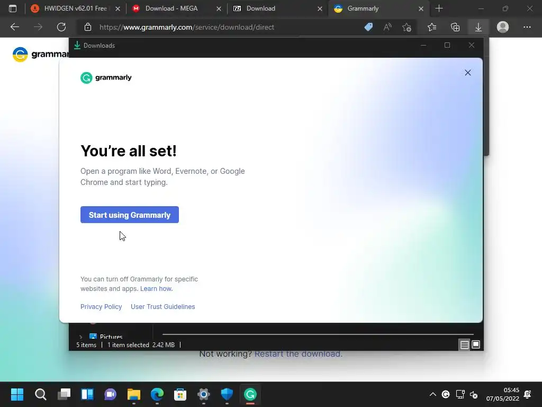Add this page to favorites
Image resolution: width=542 pixels, height=407 pixels.
point(407,27)
